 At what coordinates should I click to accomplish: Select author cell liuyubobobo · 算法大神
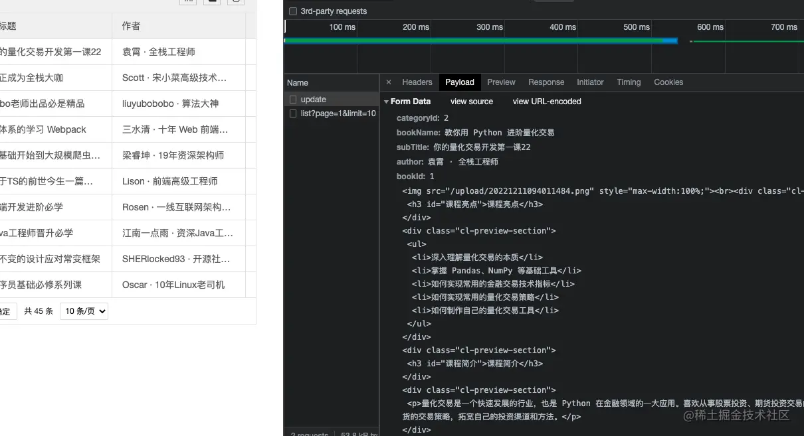coord(179,104)
